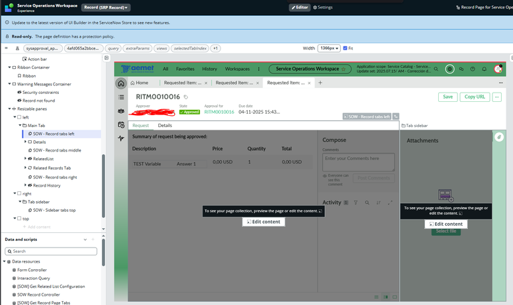Collapse the Ribbon Container tree node
Image resolution: width=513 pixels, height=305 pixels.
9,67
